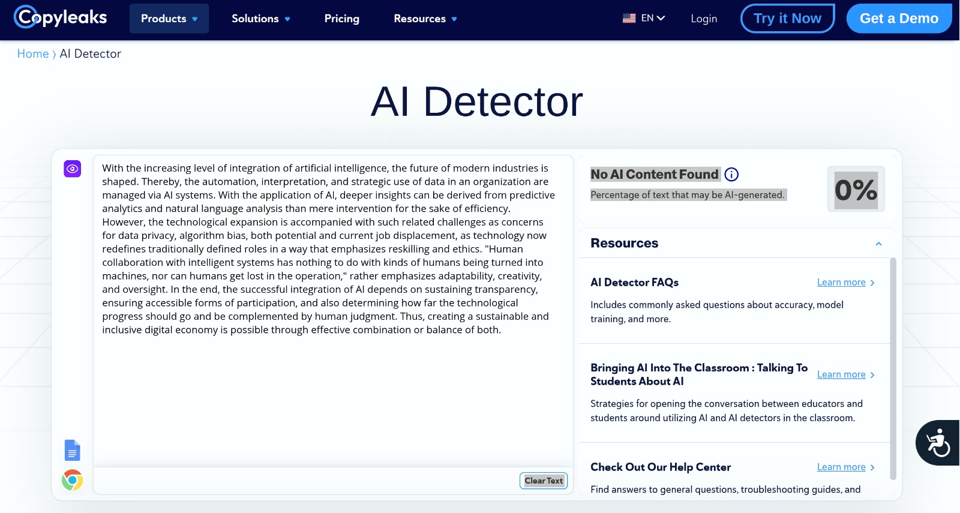The height and width of the screenshot is (513, 960).
Task: Open the Resources navigation dropdown
Action: coord(425,19)
